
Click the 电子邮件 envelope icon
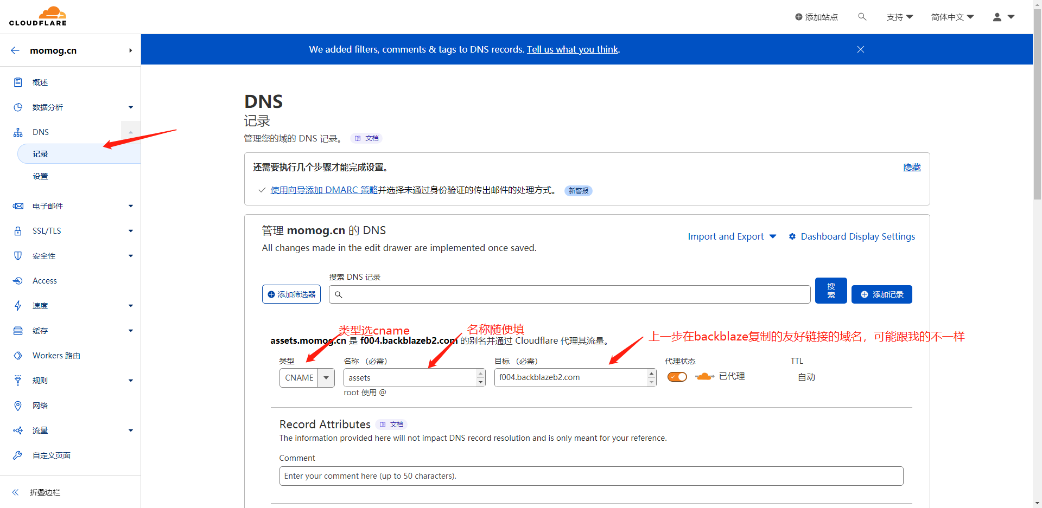coord(18,206)
